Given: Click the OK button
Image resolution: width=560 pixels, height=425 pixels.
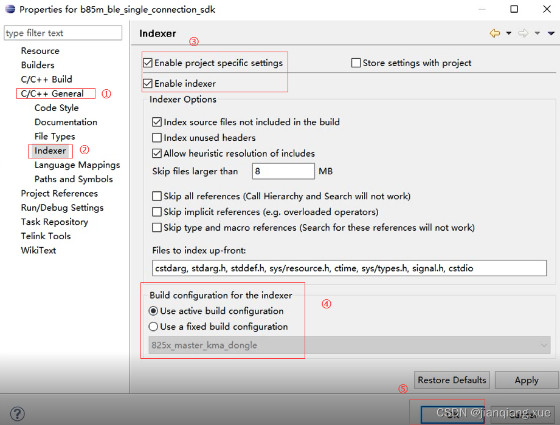Looking at the screenshot, I should click(x=452, y=415).
